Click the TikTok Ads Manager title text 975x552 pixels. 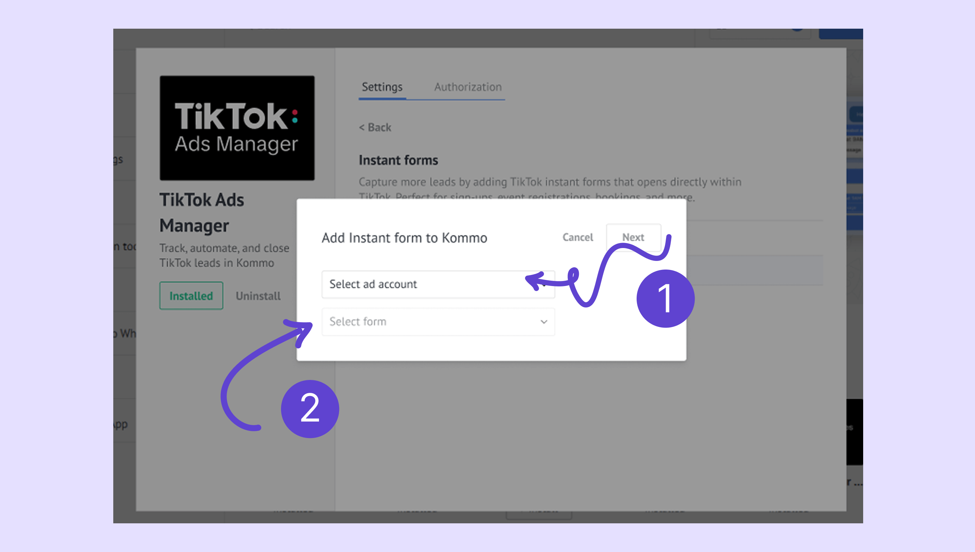pyautogui.click(x=202, y=212)
